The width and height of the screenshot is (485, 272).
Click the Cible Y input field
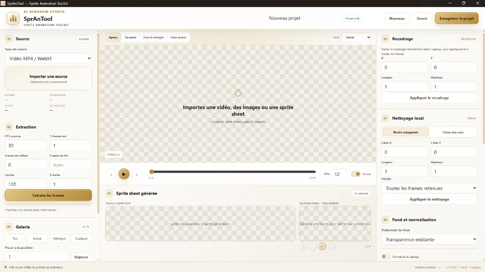(454, 152)
